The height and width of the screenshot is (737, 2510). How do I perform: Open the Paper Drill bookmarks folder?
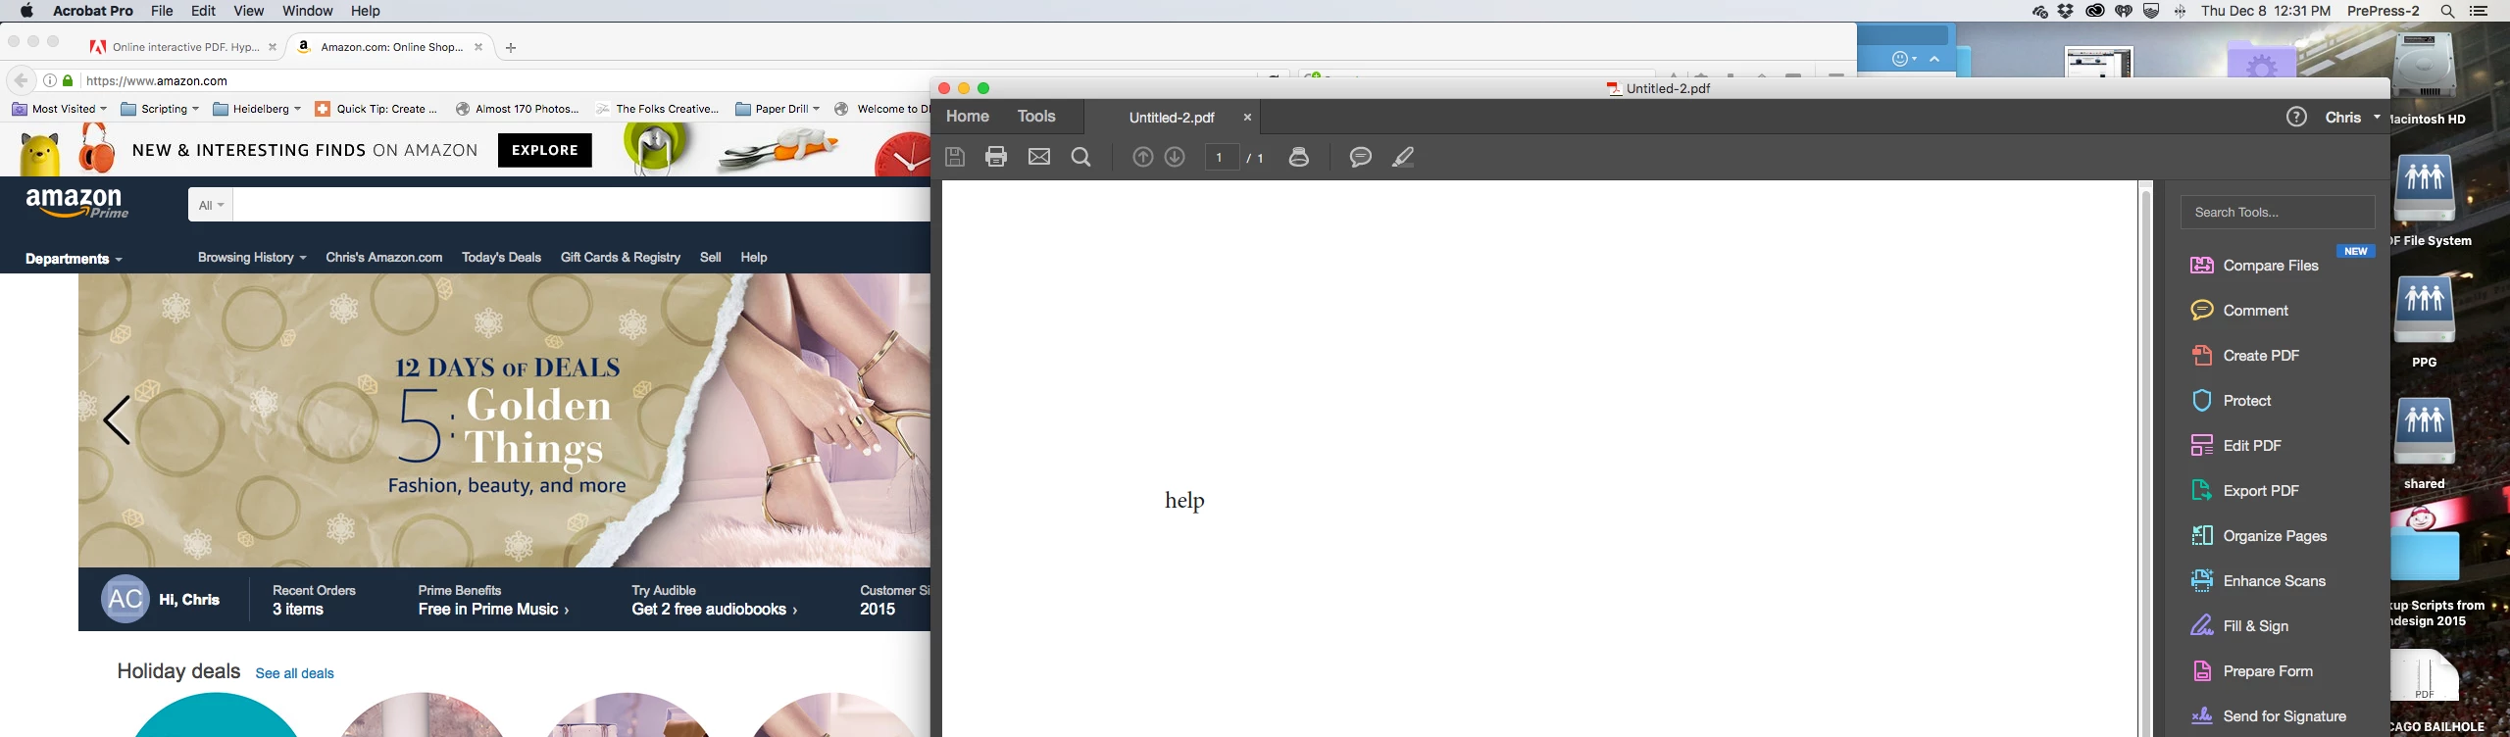coord(778,109)
